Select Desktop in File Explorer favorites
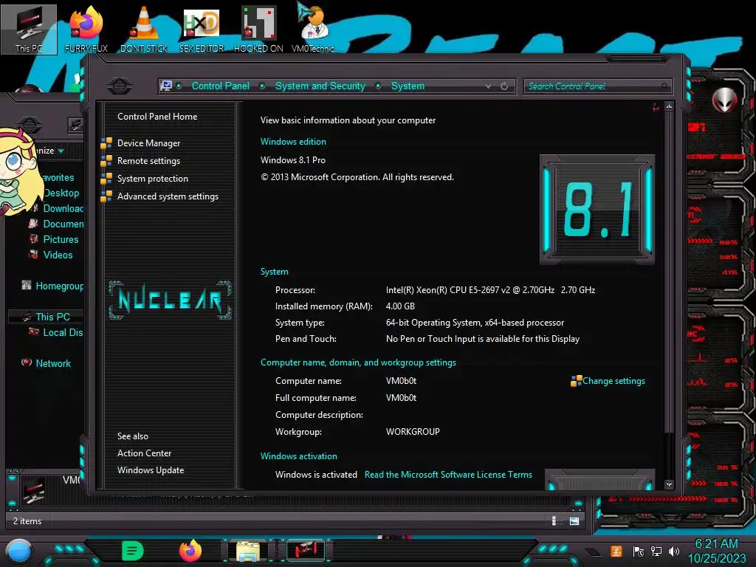This screenshot has height=567, width=756. tap(61, 193)
